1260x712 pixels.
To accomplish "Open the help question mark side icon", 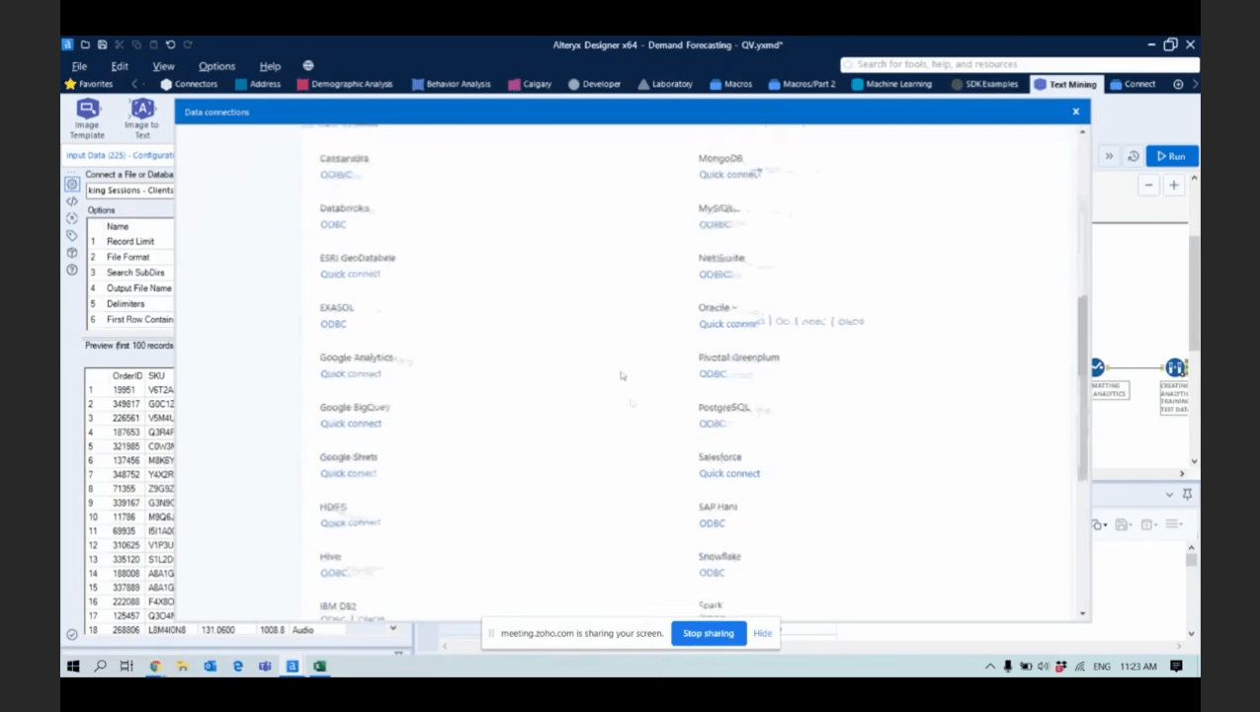I will pos(72,270).
